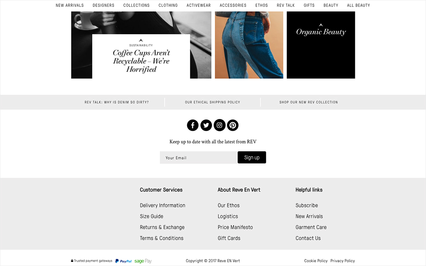Open Rev Talk: Why Is Denim So Dirty

116,102
